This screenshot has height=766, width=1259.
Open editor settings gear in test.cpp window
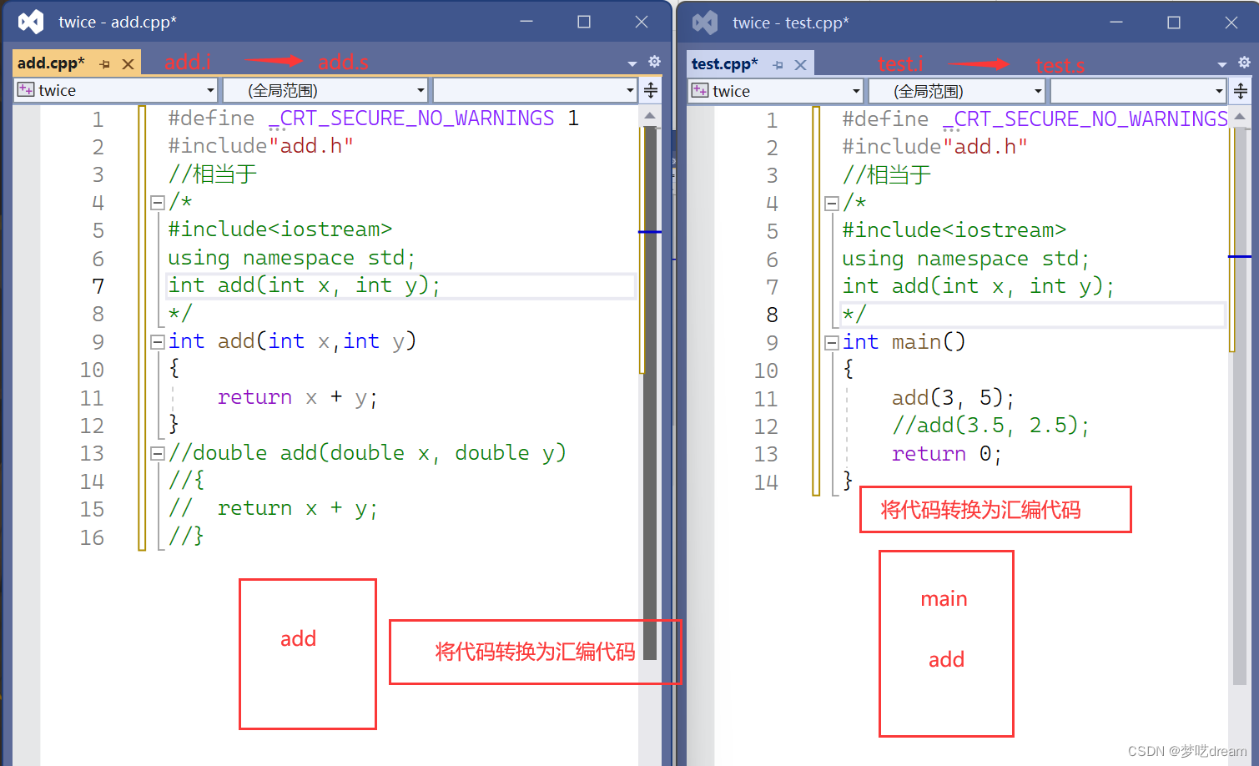point(1244,63)
